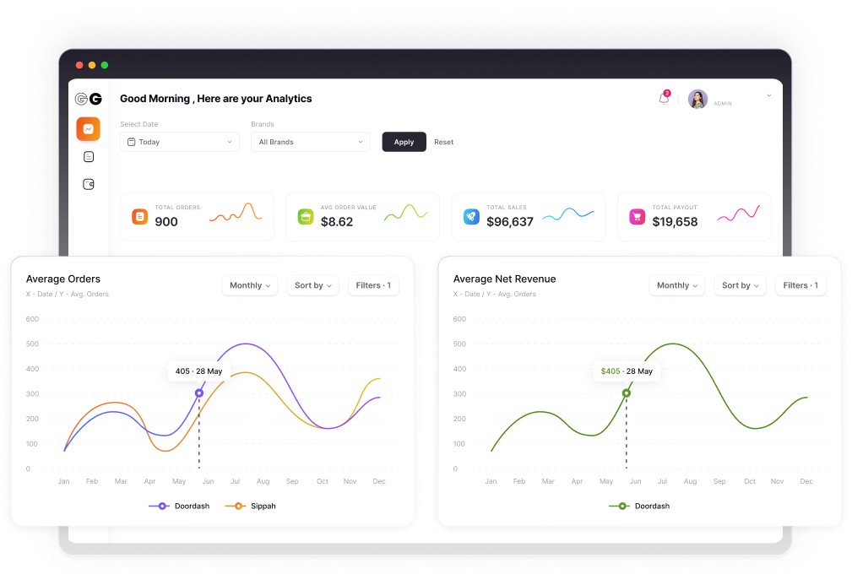Image resolution: width=852 pixels, height=585 pixels.
Task: Click the blue Total Sales rocket icon
Action: click(x=471, y=217)
